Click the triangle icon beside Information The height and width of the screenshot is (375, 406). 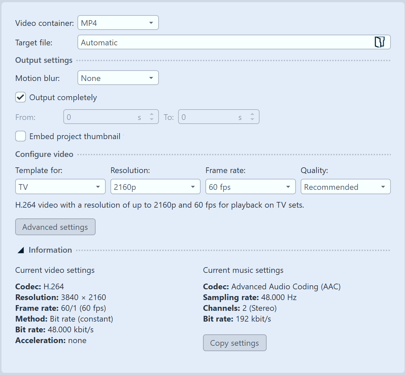tap(21, 250)
